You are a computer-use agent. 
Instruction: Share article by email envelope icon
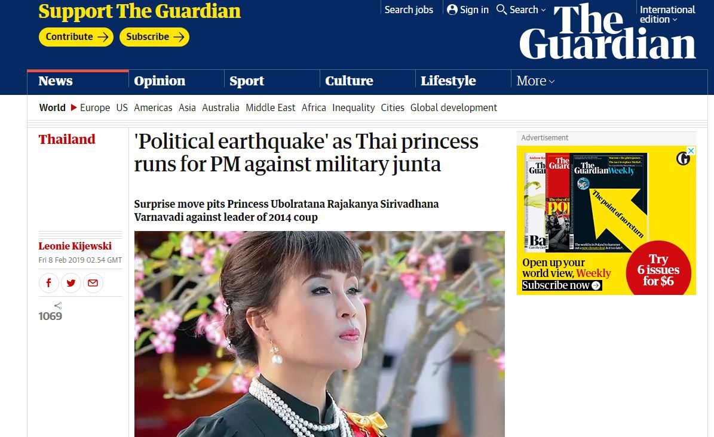[x=93, y=283]
